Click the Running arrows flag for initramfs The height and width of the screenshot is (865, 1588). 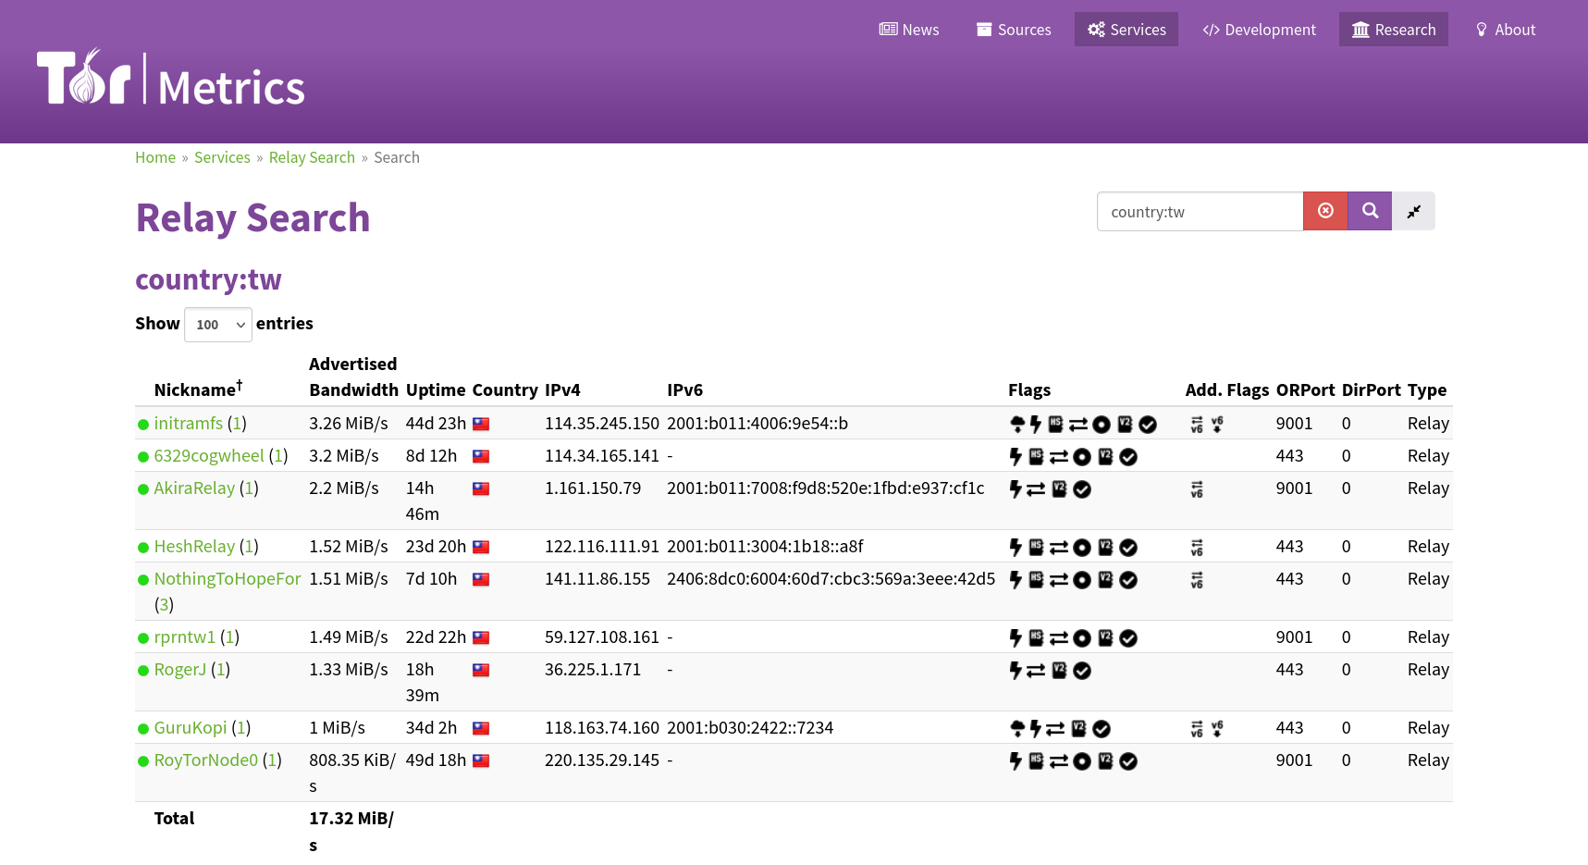(x=1078, y=425)
